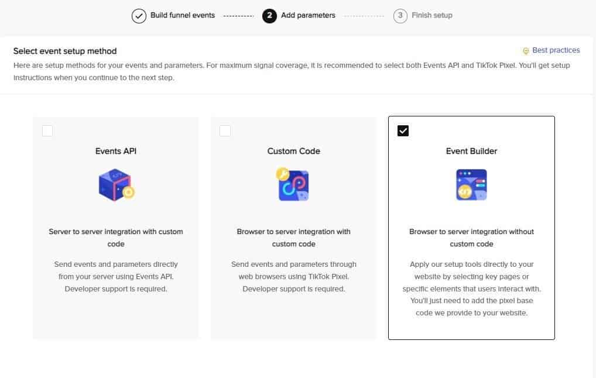
Task: Click the completed checkmark step icon
Action: pyautogui.click(x=139, y=16)
